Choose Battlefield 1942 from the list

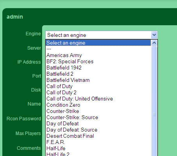click(98, 68)
